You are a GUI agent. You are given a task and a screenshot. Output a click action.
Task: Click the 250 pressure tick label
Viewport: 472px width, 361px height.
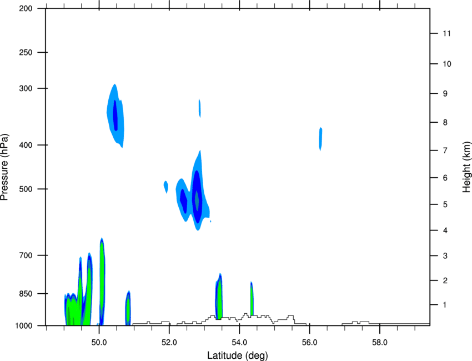coord(26,53)
